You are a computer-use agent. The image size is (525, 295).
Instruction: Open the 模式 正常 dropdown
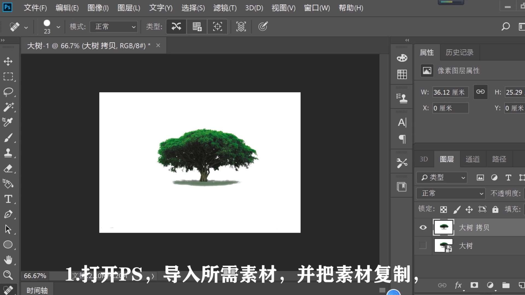pyautogui.click(x=114, y=26)
